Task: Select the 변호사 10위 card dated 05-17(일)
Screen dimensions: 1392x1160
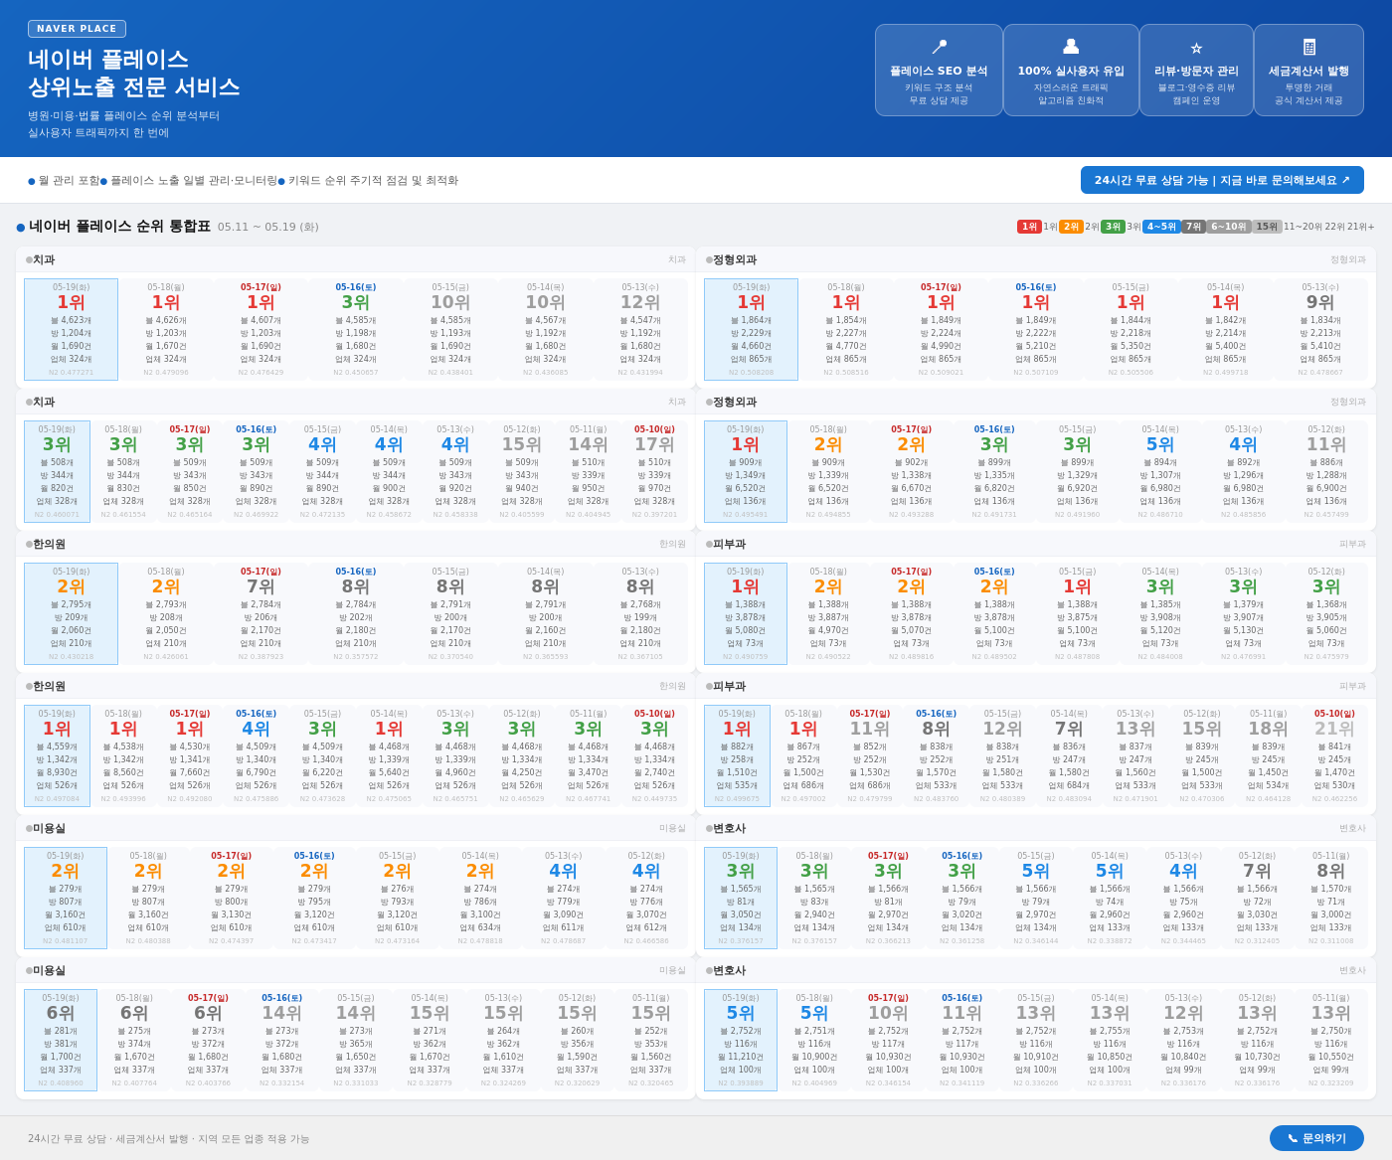Action: (888, 1040)
